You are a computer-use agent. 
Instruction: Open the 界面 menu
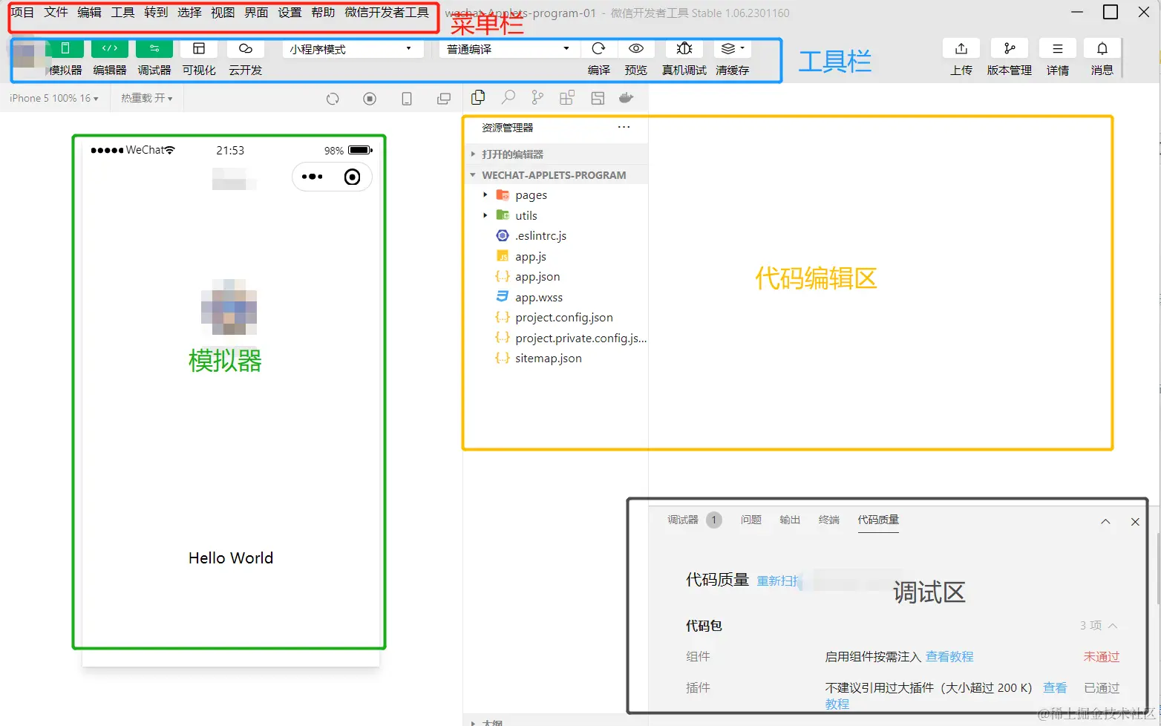[x=256, y=13]
